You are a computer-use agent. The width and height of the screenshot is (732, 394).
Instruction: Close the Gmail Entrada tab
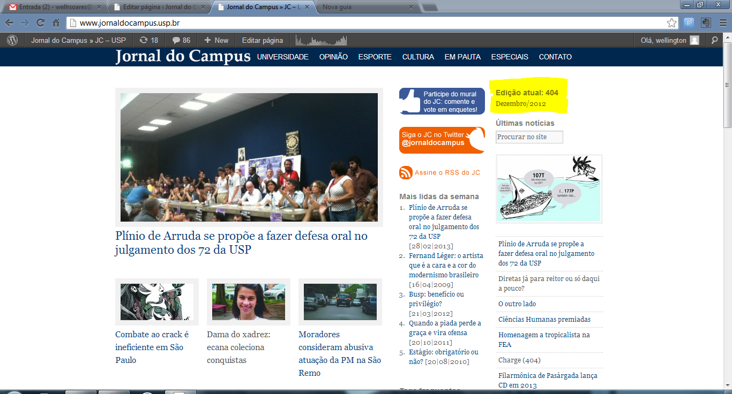click(x=100, y=7)
